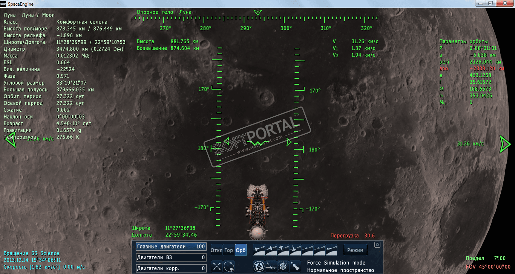Click the green arrow at the right screen edge
Screen dimensions: 515x274
505,144
